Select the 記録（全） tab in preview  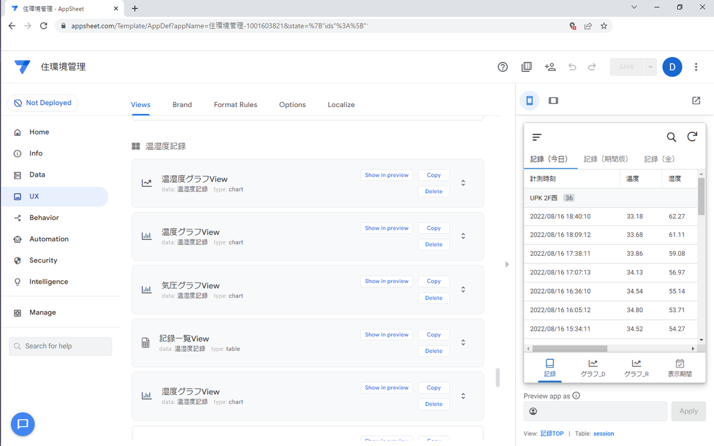tap(659, 159)
